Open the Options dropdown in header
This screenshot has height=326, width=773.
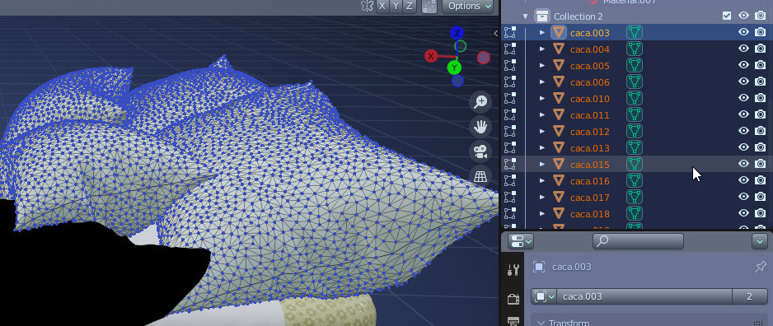[x=468, y=7]
